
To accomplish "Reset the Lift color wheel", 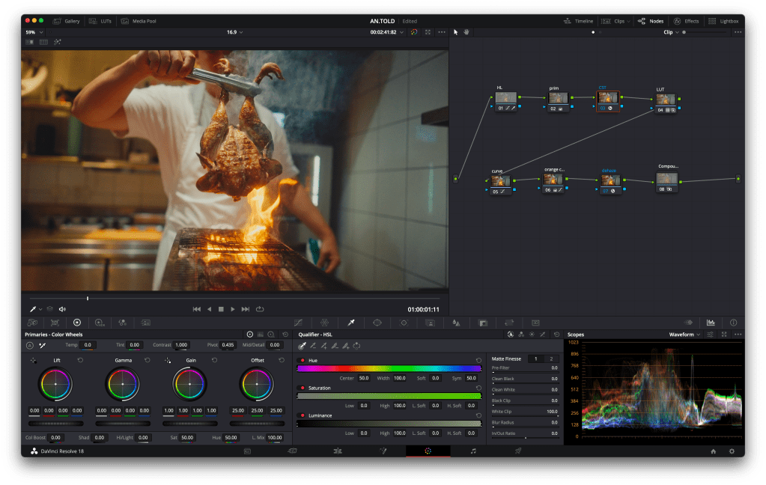I will 80,360.
